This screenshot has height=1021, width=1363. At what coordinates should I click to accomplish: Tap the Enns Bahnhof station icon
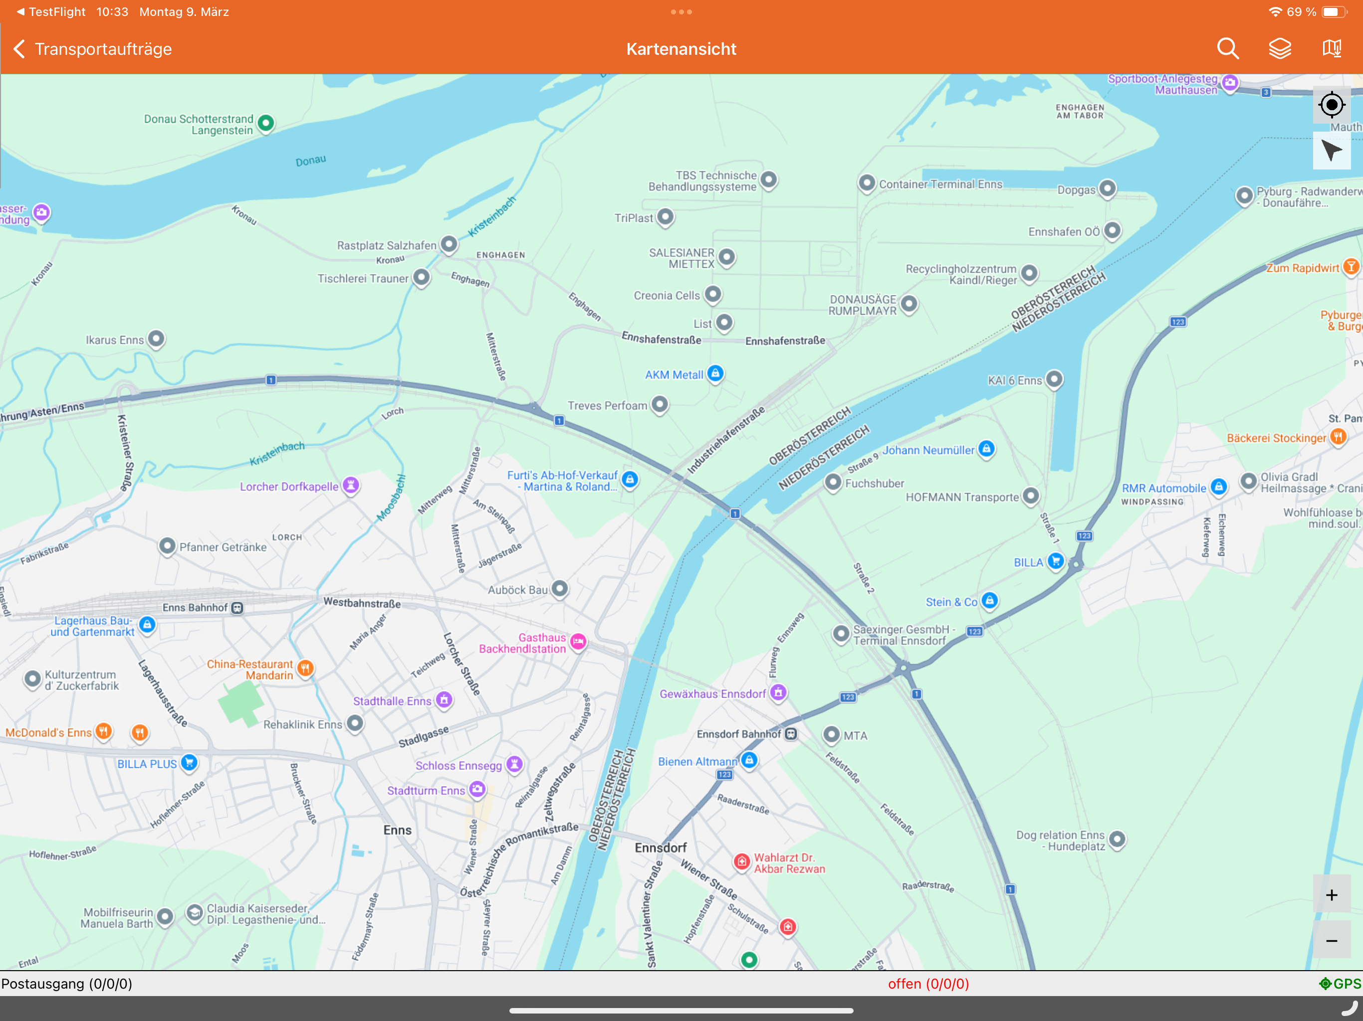tap(237, 608)
